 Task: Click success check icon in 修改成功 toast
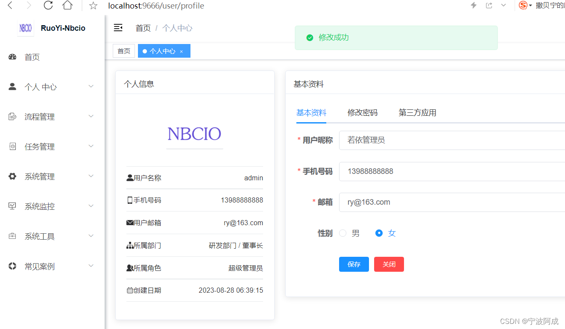(x=310, y=38)
